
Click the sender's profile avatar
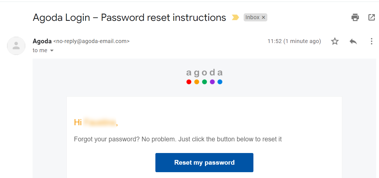click(16, 46)
